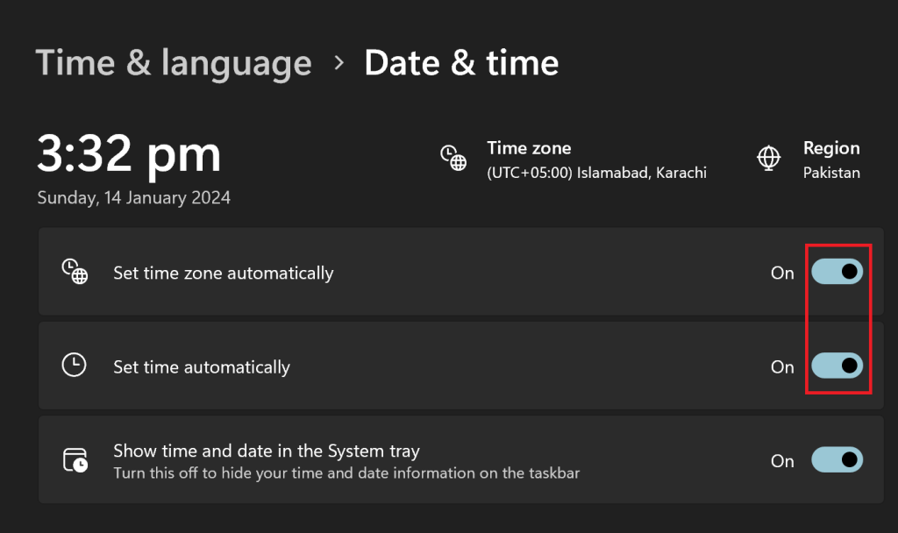The height and width of the screenshot is (533, 898).
Task: Toggle Show time and date in System tray
Action: [837, 460]
